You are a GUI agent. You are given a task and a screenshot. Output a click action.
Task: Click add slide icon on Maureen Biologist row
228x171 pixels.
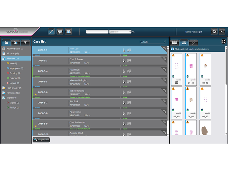[124, 82]
